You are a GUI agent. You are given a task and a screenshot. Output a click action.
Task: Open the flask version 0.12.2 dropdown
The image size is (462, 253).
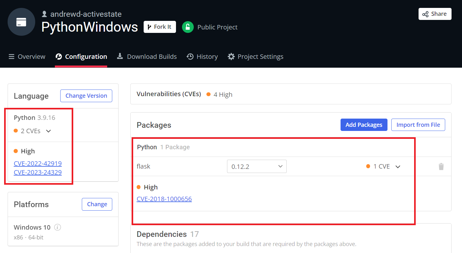[x=257, y=166]
